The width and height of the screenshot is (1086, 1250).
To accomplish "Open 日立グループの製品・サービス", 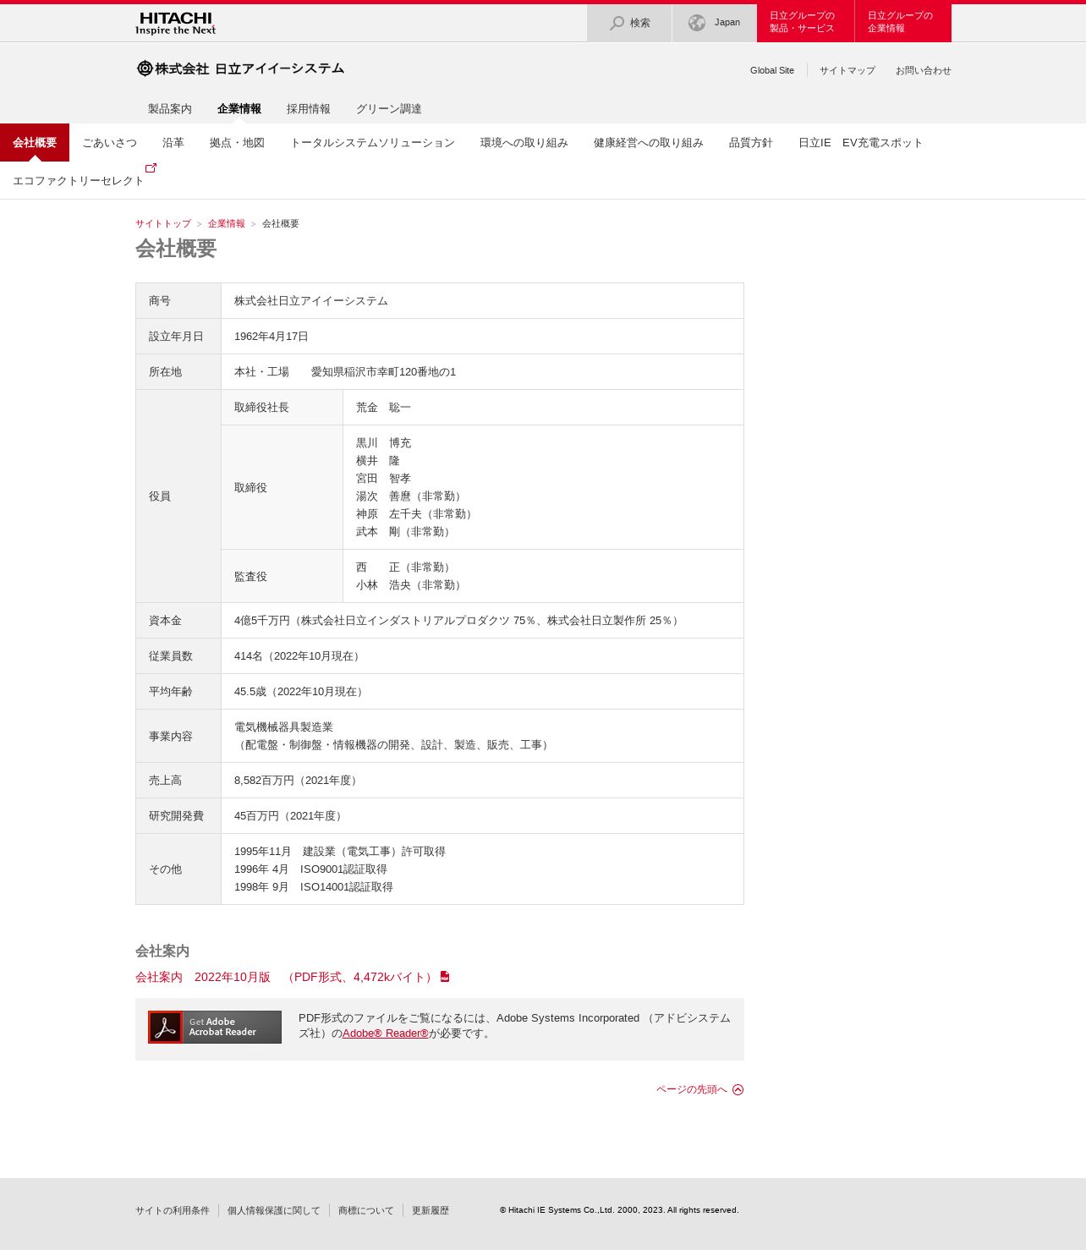I will tap(806, 23).
